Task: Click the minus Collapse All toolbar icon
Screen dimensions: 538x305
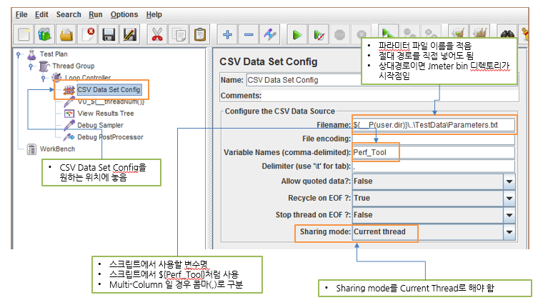Action: pos(249,34)
